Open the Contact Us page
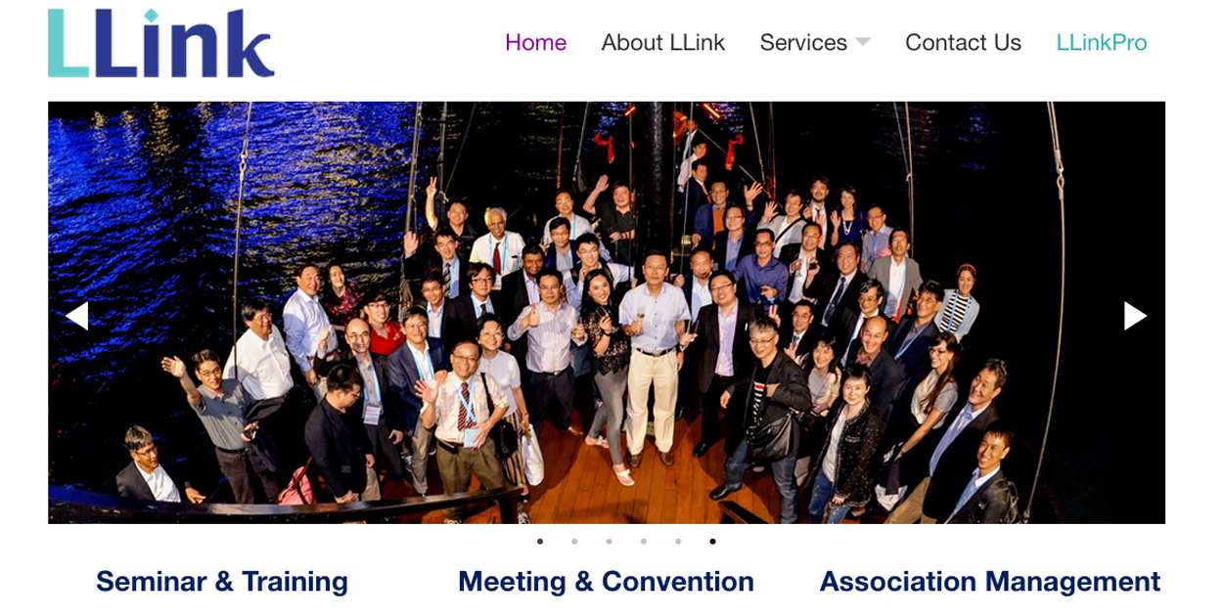 coord(963,43)
